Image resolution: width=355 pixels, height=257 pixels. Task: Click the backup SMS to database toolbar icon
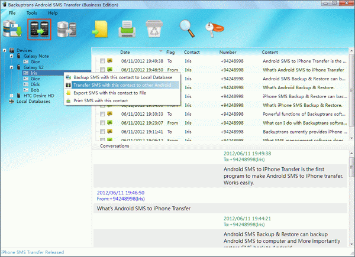pos(12,29)
